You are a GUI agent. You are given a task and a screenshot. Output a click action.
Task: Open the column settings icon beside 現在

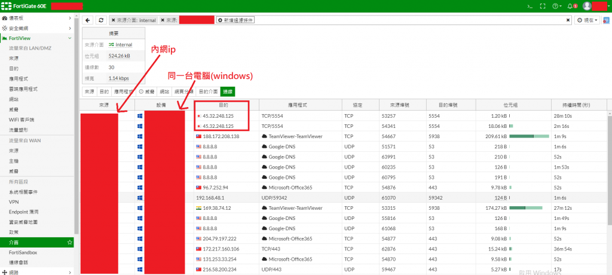coord(606,20)
